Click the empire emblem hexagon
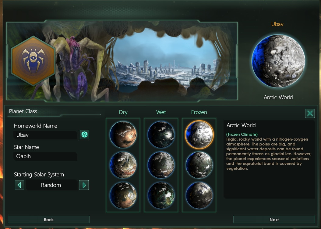Image resolution: width=321 pixels, height=229 pixels. coord(33,61)
